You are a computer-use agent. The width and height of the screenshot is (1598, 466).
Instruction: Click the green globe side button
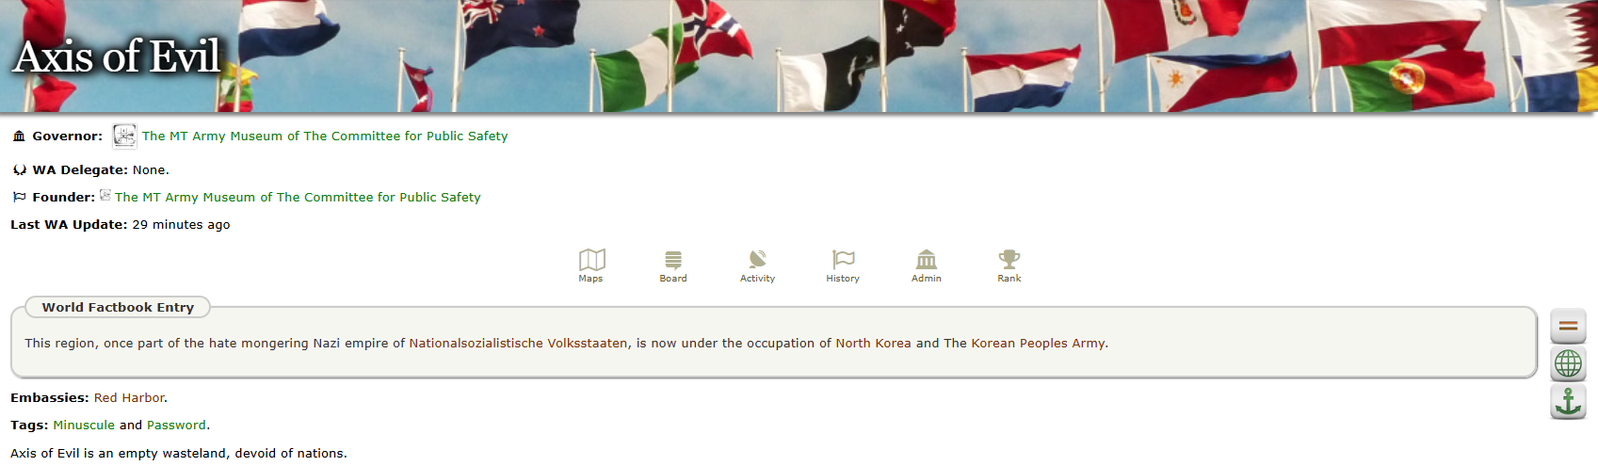tap(1568, 363)
